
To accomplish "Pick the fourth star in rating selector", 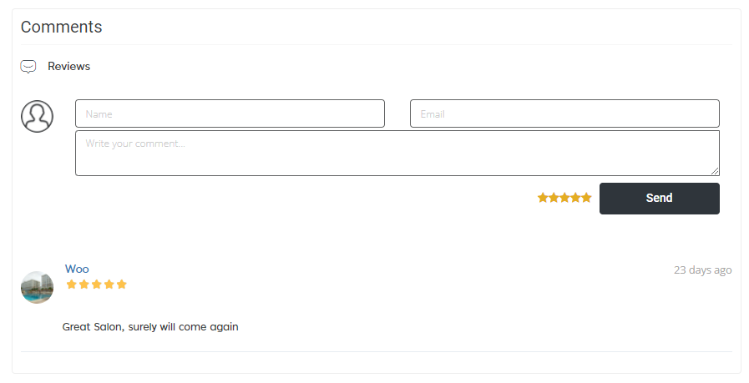I will click(x=575, y=198).
